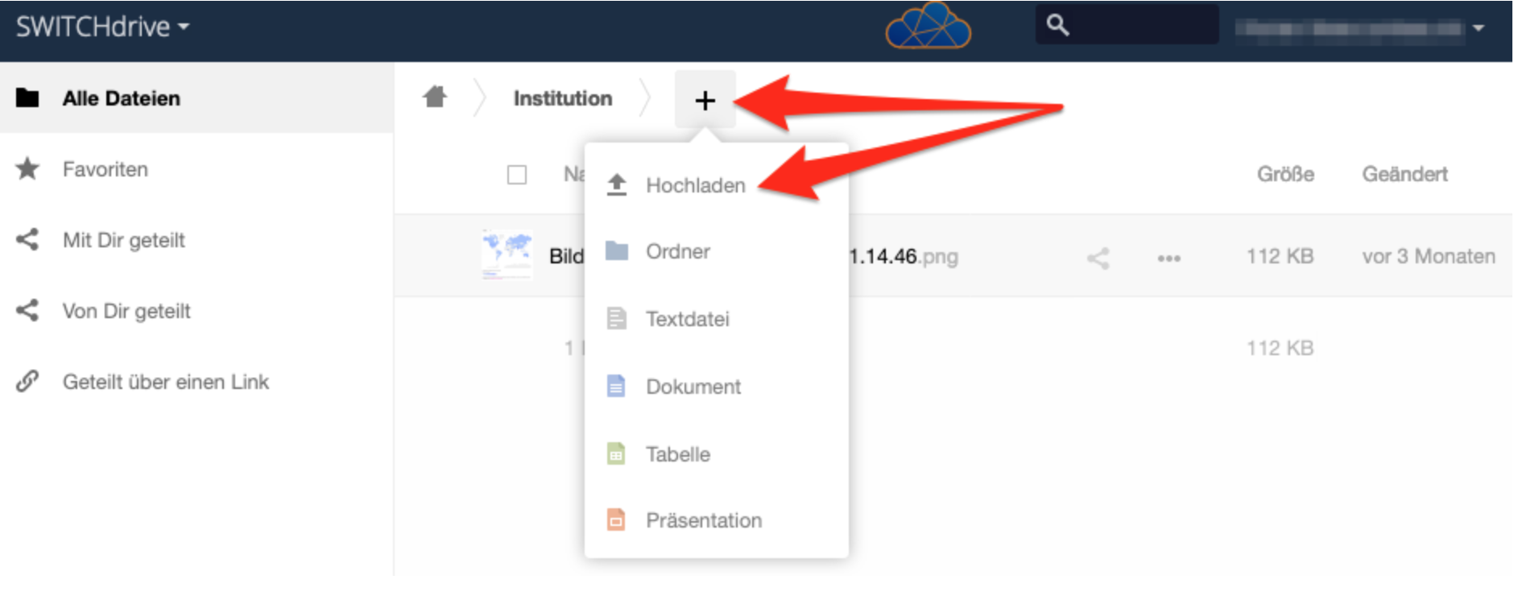Choose Ordner to create a folder
This screenshot has width=1514, height=596.
click(x=677, y=251)
